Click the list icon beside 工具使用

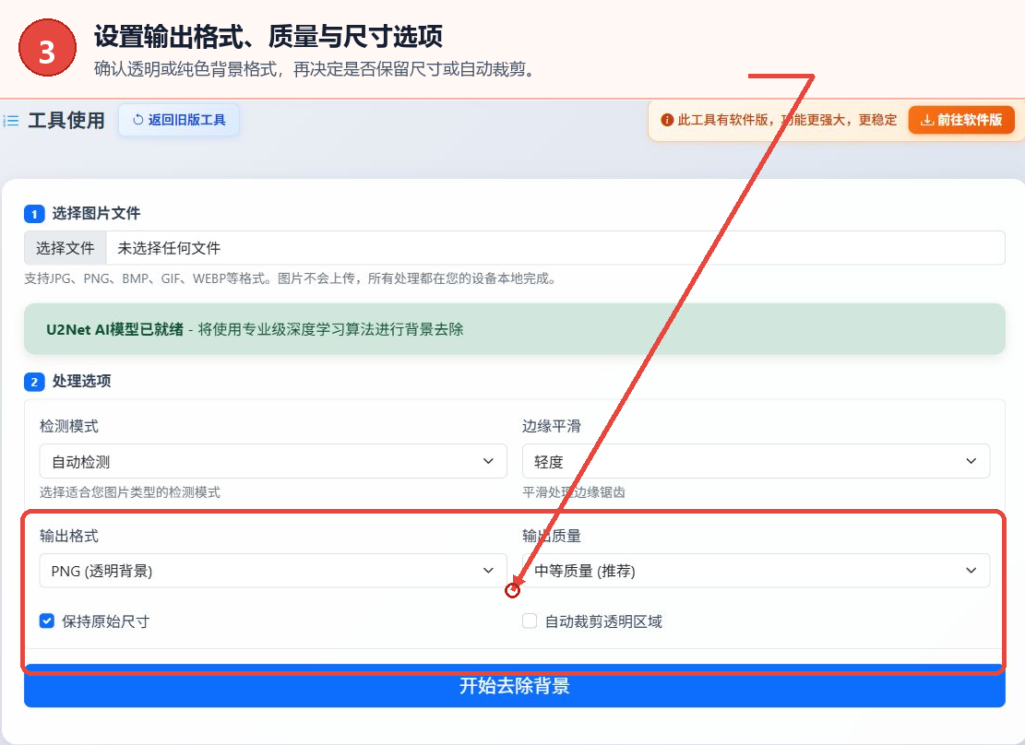(x=11, y=121)
